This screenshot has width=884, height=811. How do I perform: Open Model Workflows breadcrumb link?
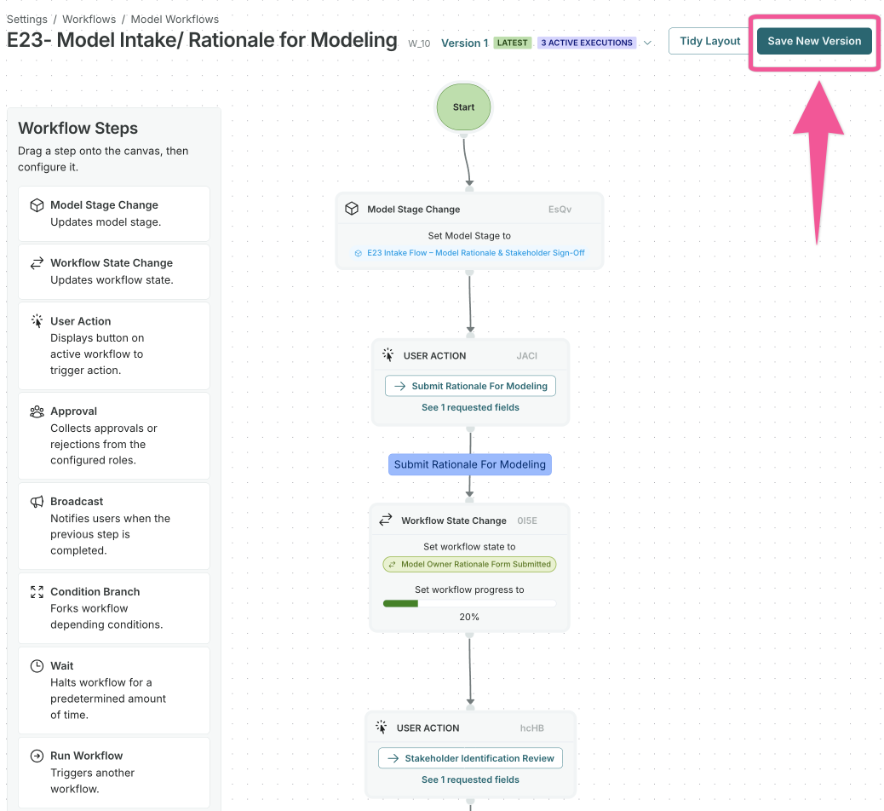point(176,19)
